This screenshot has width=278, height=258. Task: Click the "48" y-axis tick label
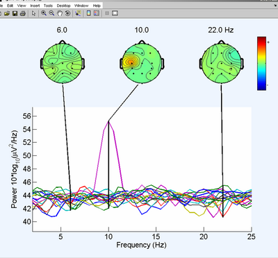tap(26, 169)
